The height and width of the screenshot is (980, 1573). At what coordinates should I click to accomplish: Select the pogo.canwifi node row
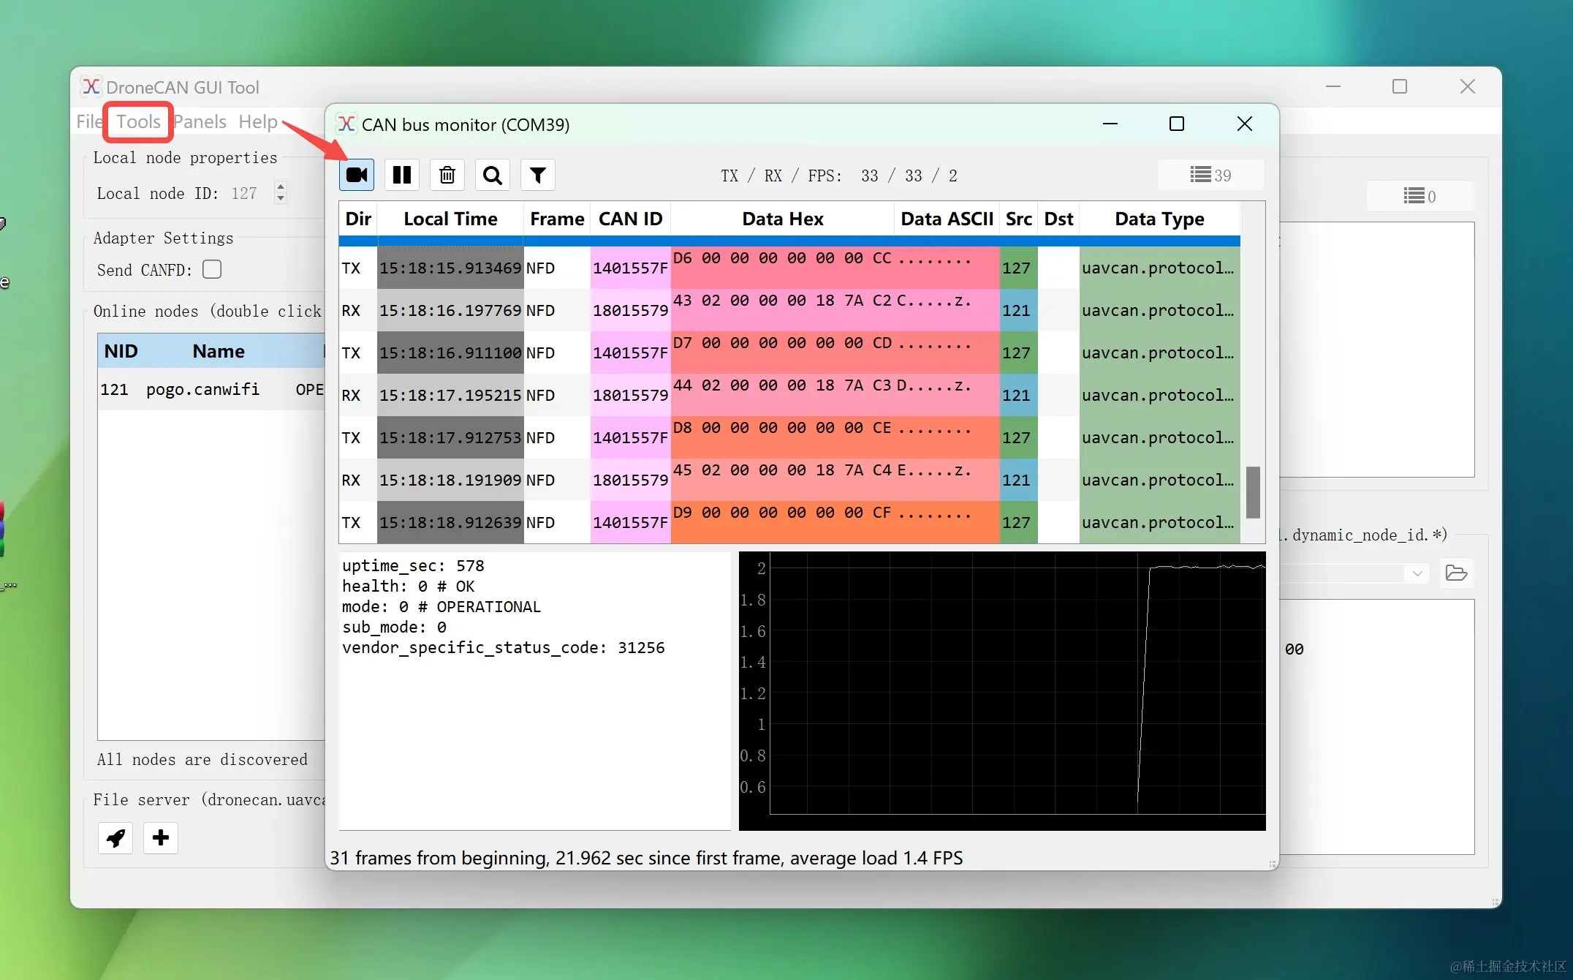point(203,389)
